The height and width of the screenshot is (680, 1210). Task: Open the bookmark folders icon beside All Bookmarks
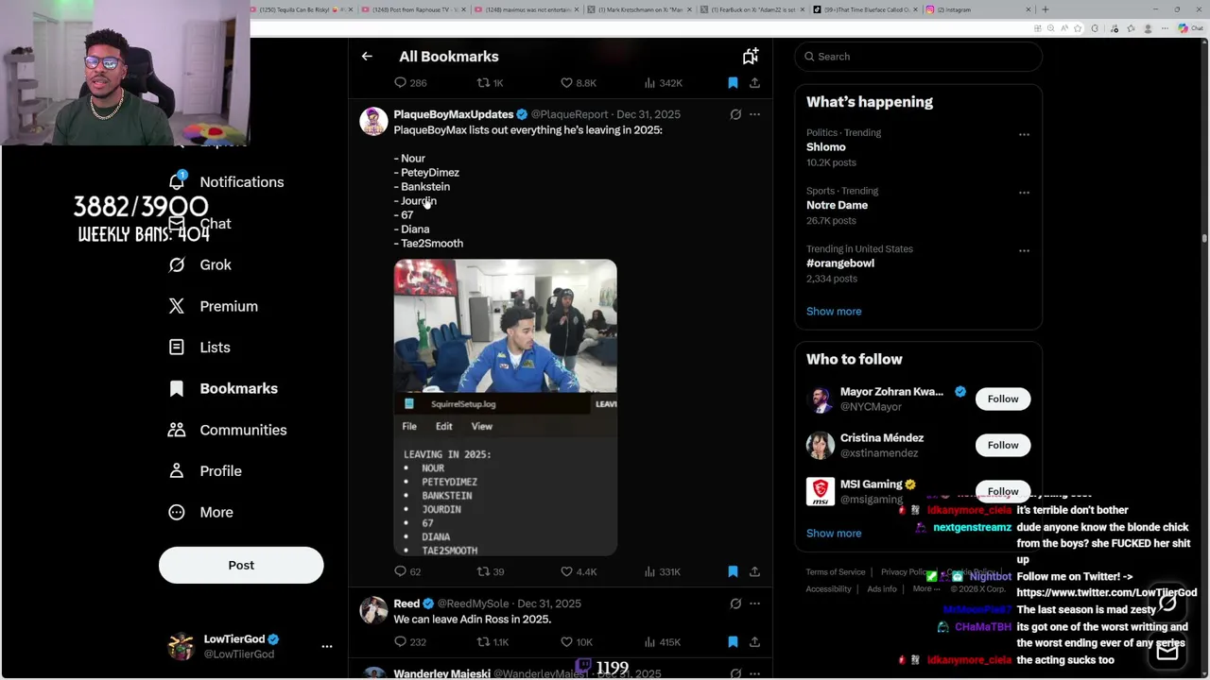click(750, 57)
